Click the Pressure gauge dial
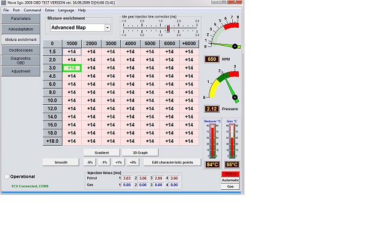This screenshot has width=385, height=241. (x=222, y=84)
